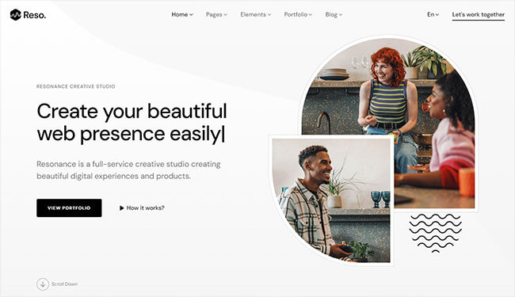Open the En language selector
The image size is (515, 297).
[433, 14]
